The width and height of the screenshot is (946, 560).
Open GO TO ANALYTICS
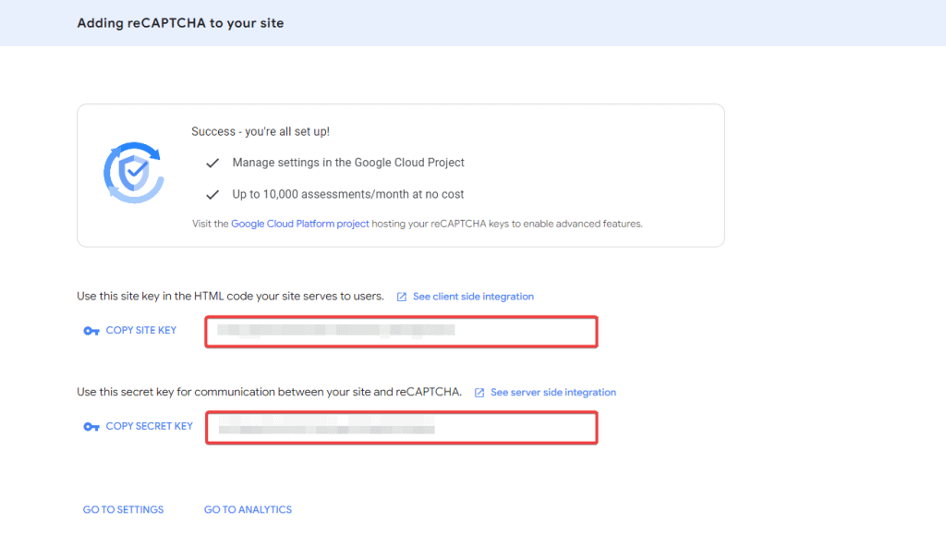pyautogui.click(x=248, y=509)
